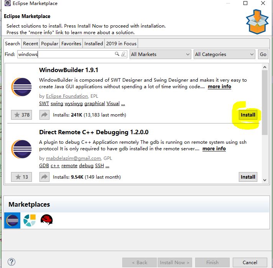273x268 pixels.
Task: Open the Eclipse Foundation author link
Action: [x=67, y=96]
